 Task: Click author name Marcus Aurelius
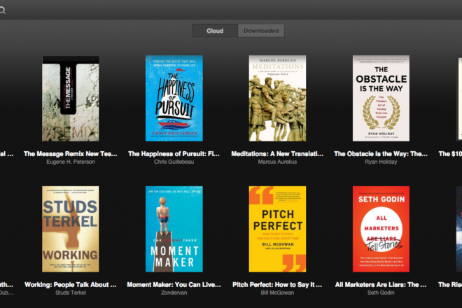coord(277,162)
